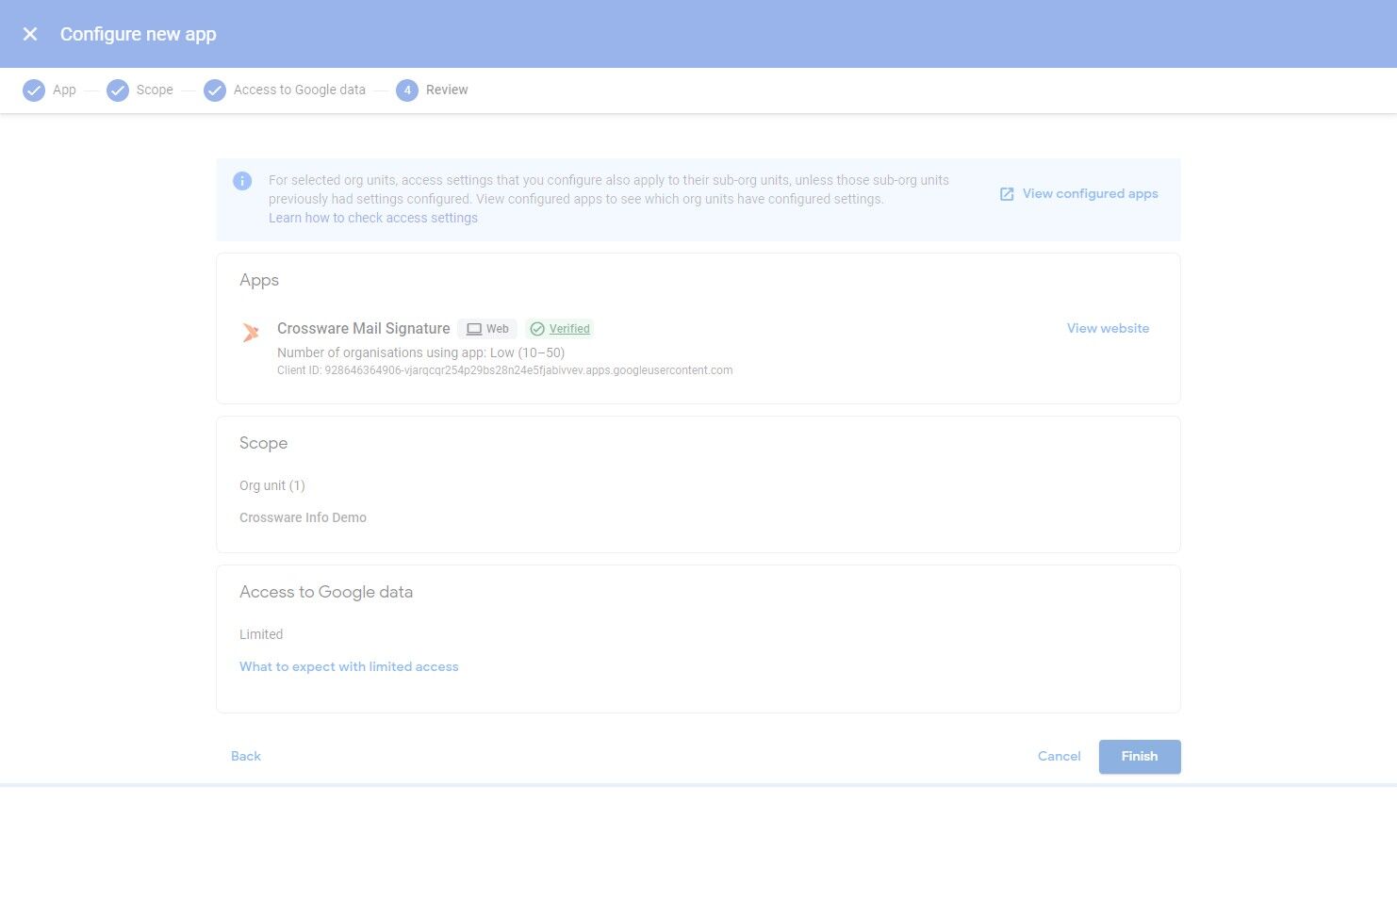Screen dimensions: 1397x901
Task: Open View configured apps link
Action: [x=1091, y=194]
